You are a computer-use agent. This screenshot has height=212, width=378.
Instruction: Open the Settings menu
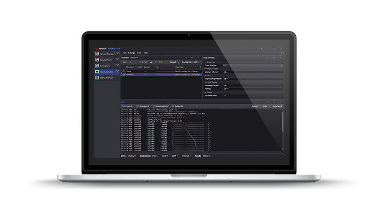click(131, 53)
